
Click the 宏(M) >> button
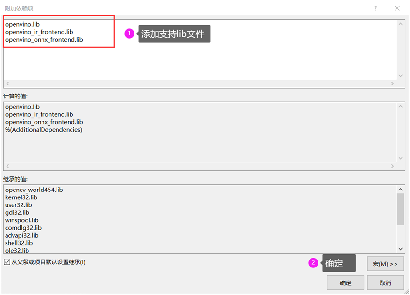pos(385,264)
